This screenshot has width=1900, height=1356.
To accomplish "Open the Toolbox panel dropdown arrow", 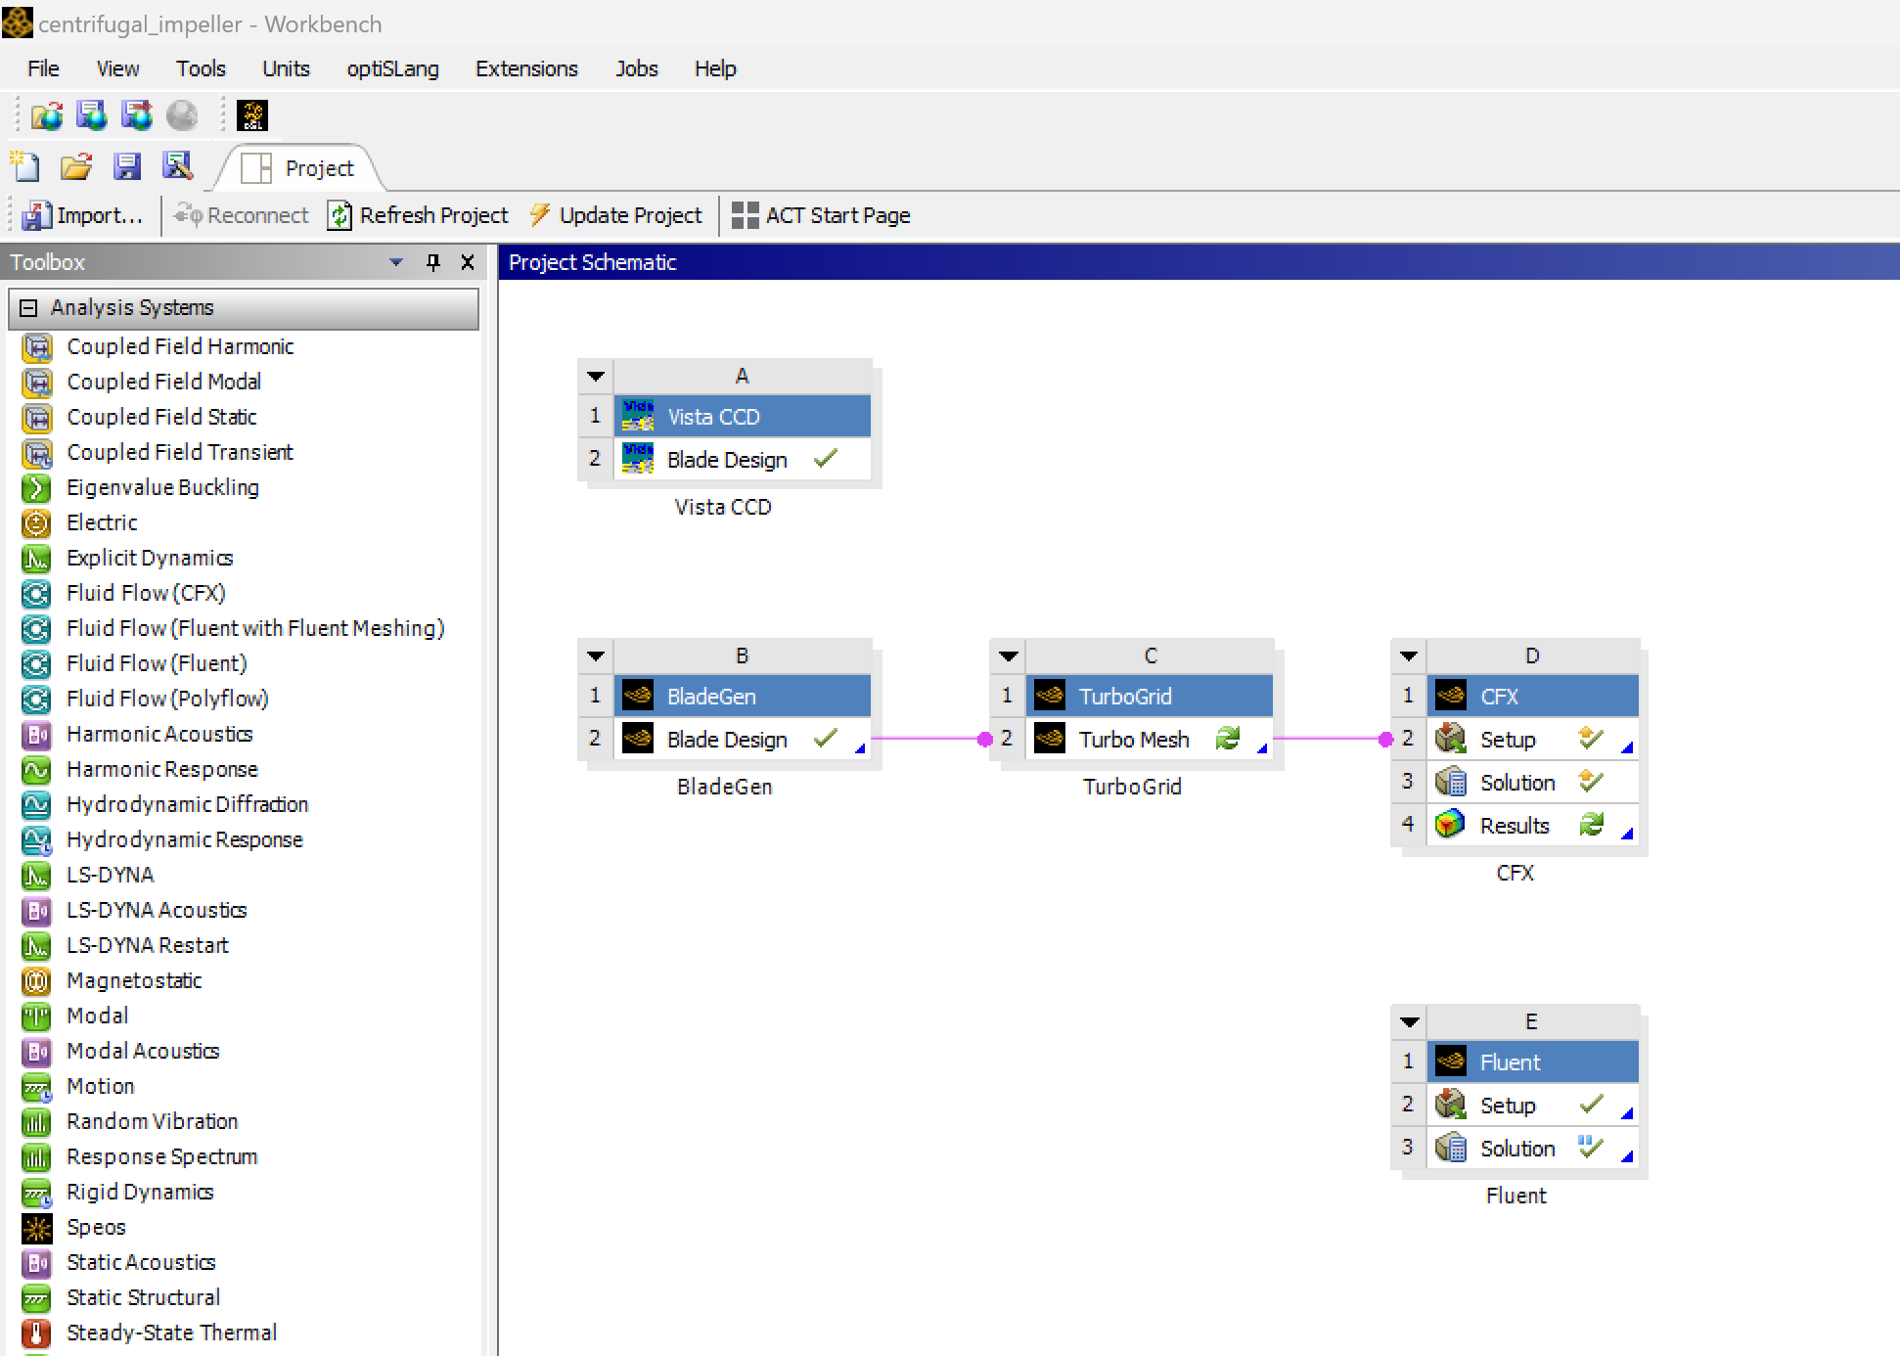I will point(396,262).
